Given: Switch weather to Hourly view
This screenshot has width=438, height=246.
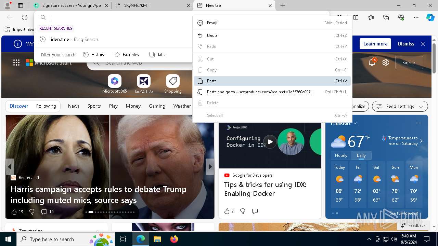Looking at the screenshot, I should click(x=341, y=155).
